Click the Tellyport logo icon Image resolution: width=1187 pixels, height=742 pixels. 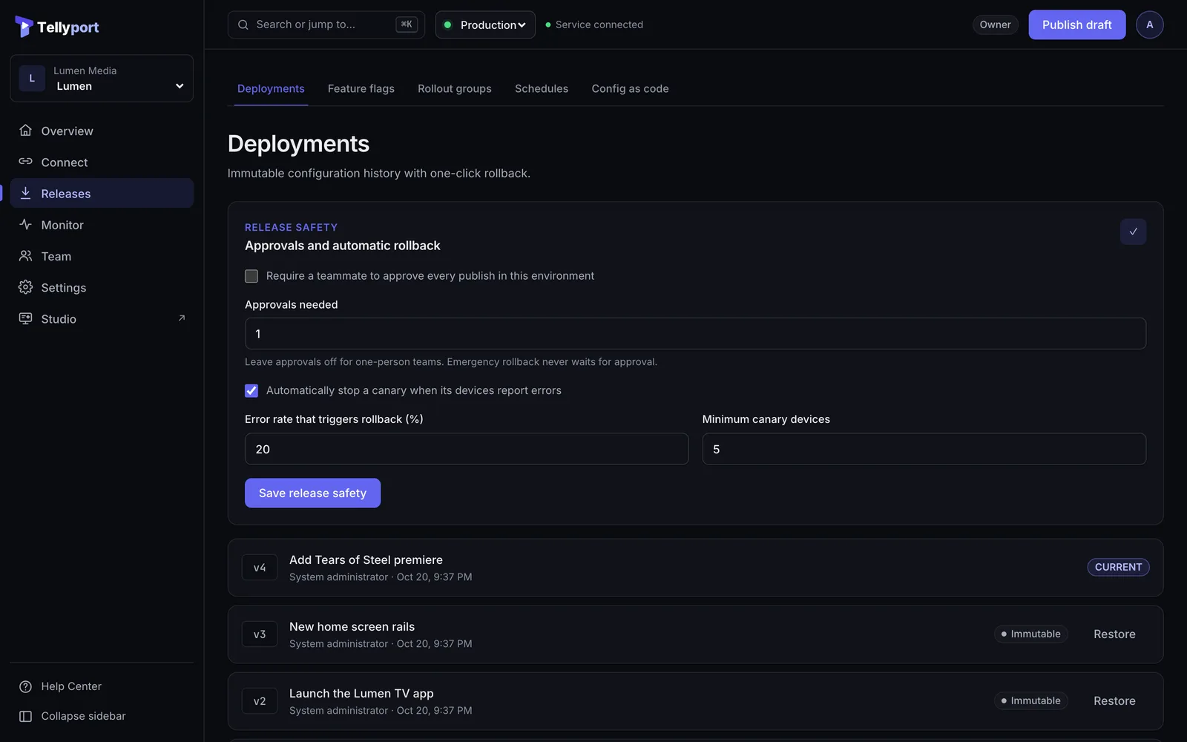(24, 27)
